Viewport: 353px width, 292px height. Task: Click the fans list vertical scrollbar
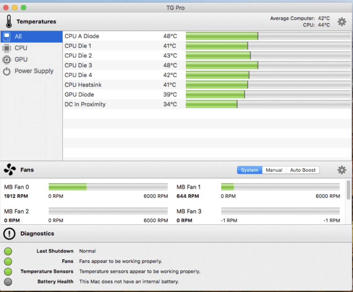click(x=348, y=190)
